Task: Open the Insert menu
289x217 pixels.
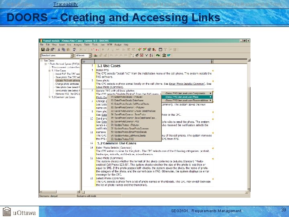Action: click(62, 45)
